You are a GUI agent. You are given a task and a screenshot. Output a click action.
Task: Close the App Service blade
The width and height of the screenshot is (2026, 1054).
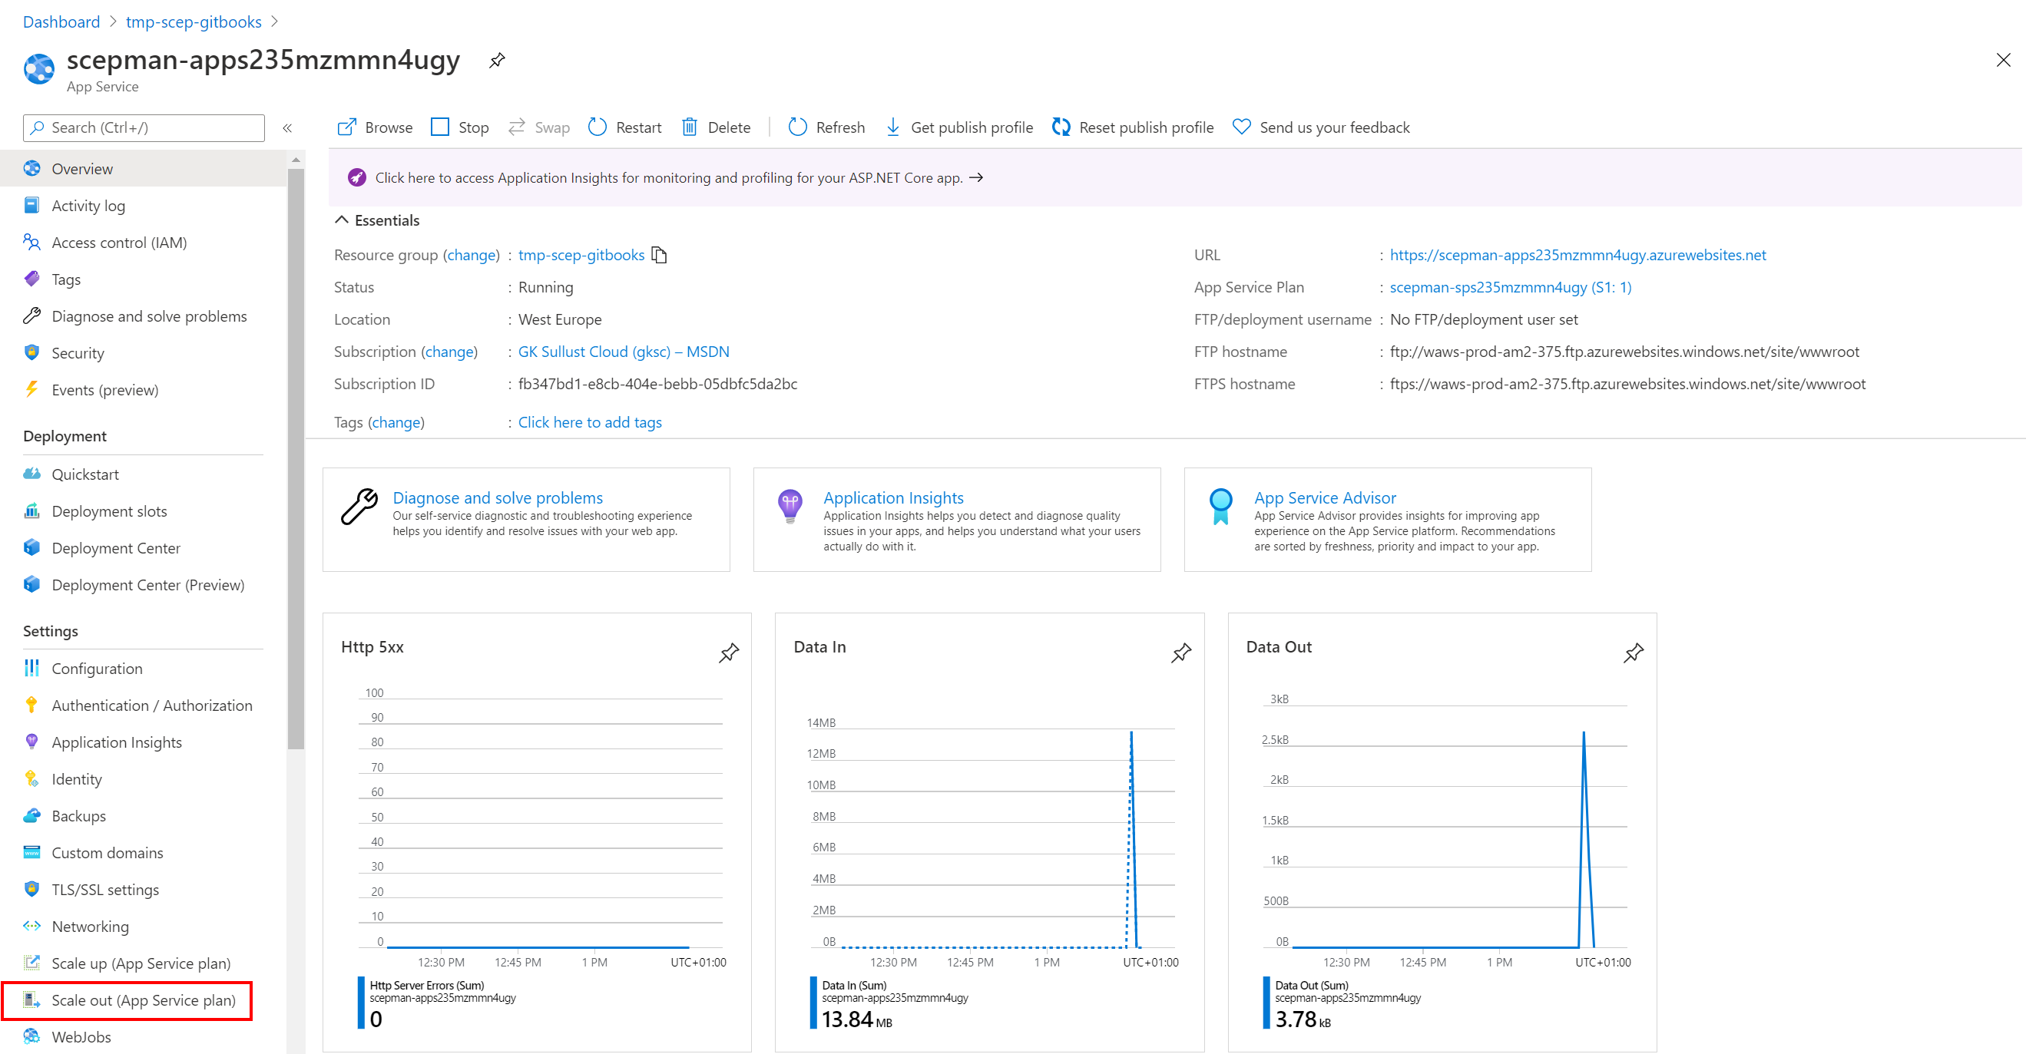click(x=2002, y=61)
